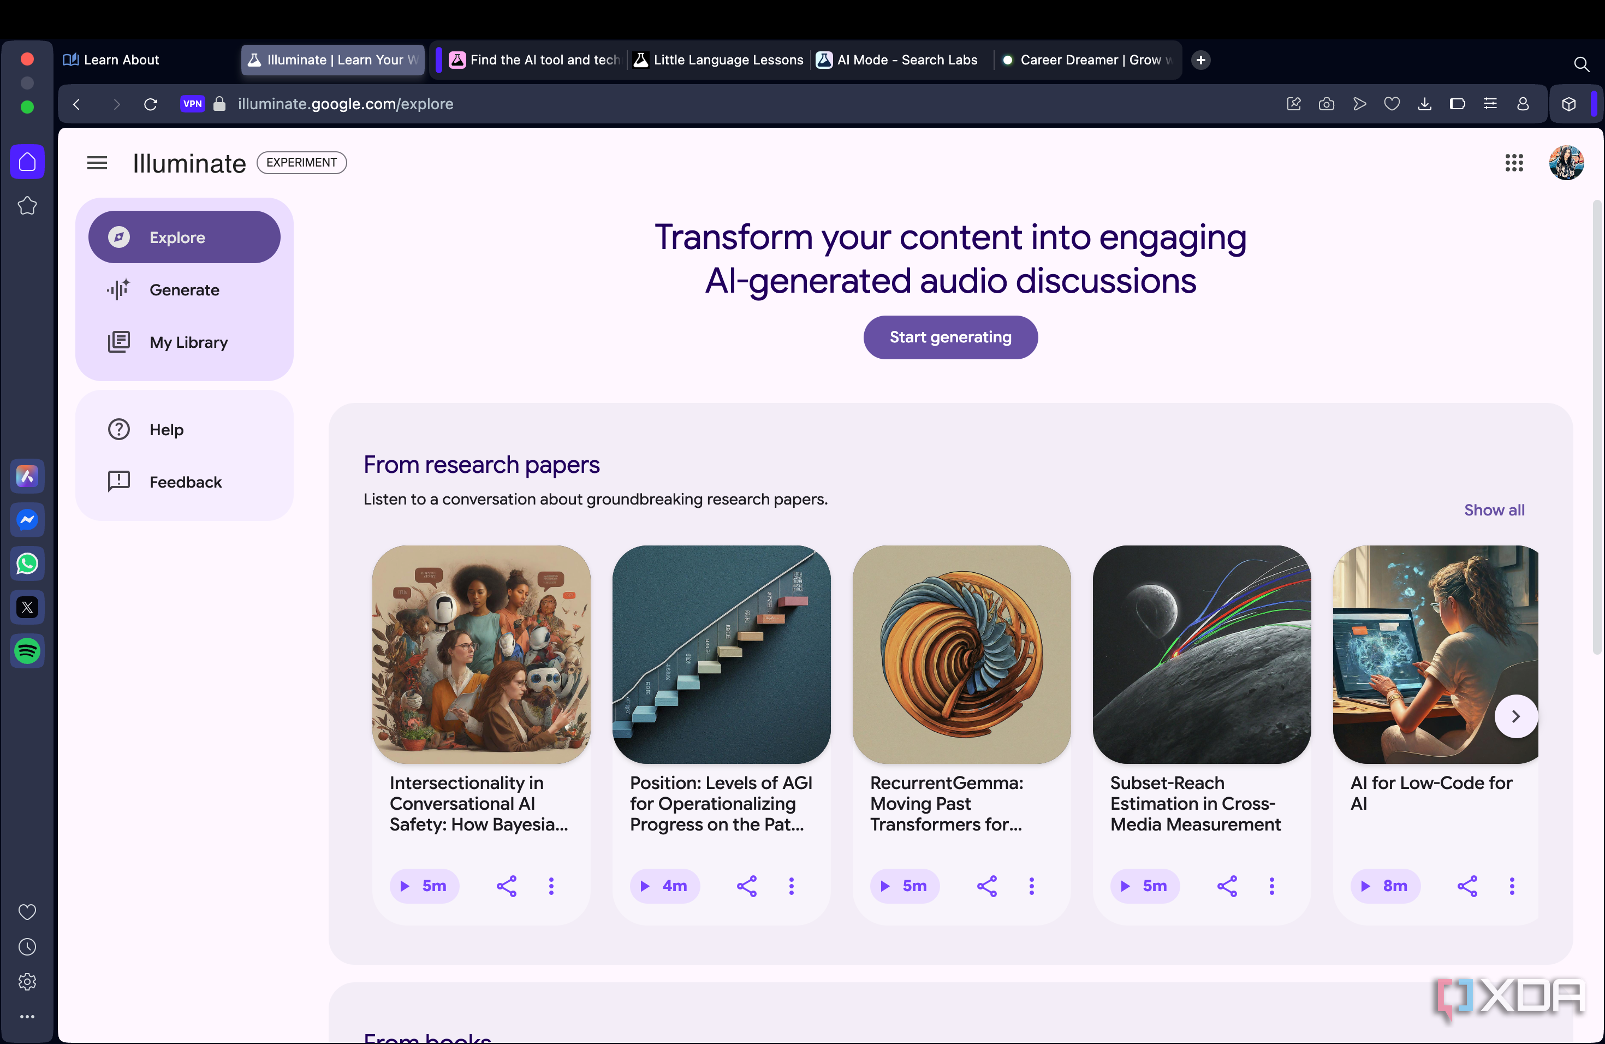Open Spotify in the browser sidebar
The height and width of the screenshot is (1044, 1605).
[27, 651]
